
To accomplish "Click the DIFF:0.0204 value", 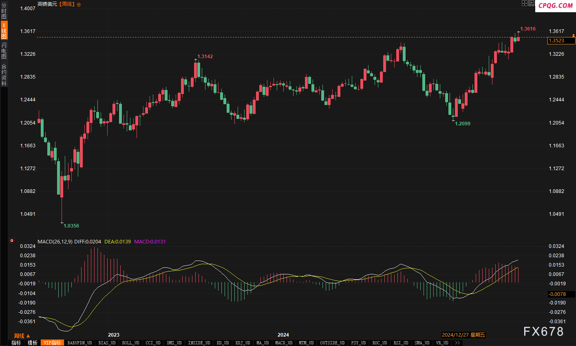I will click(88, 242).
